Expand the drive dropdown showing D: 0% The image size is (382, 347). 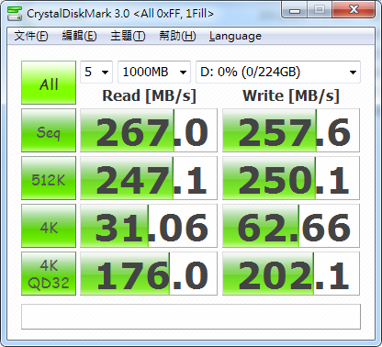[278, 73]
